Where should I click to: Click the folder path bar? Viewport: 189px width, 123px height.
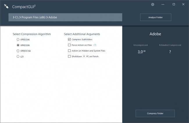[65, 17]
